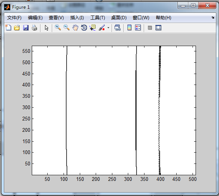This screenshot has width=219, height=196.
Task: Insert a legend using the toolbar icon
Action: pos(138,28)
